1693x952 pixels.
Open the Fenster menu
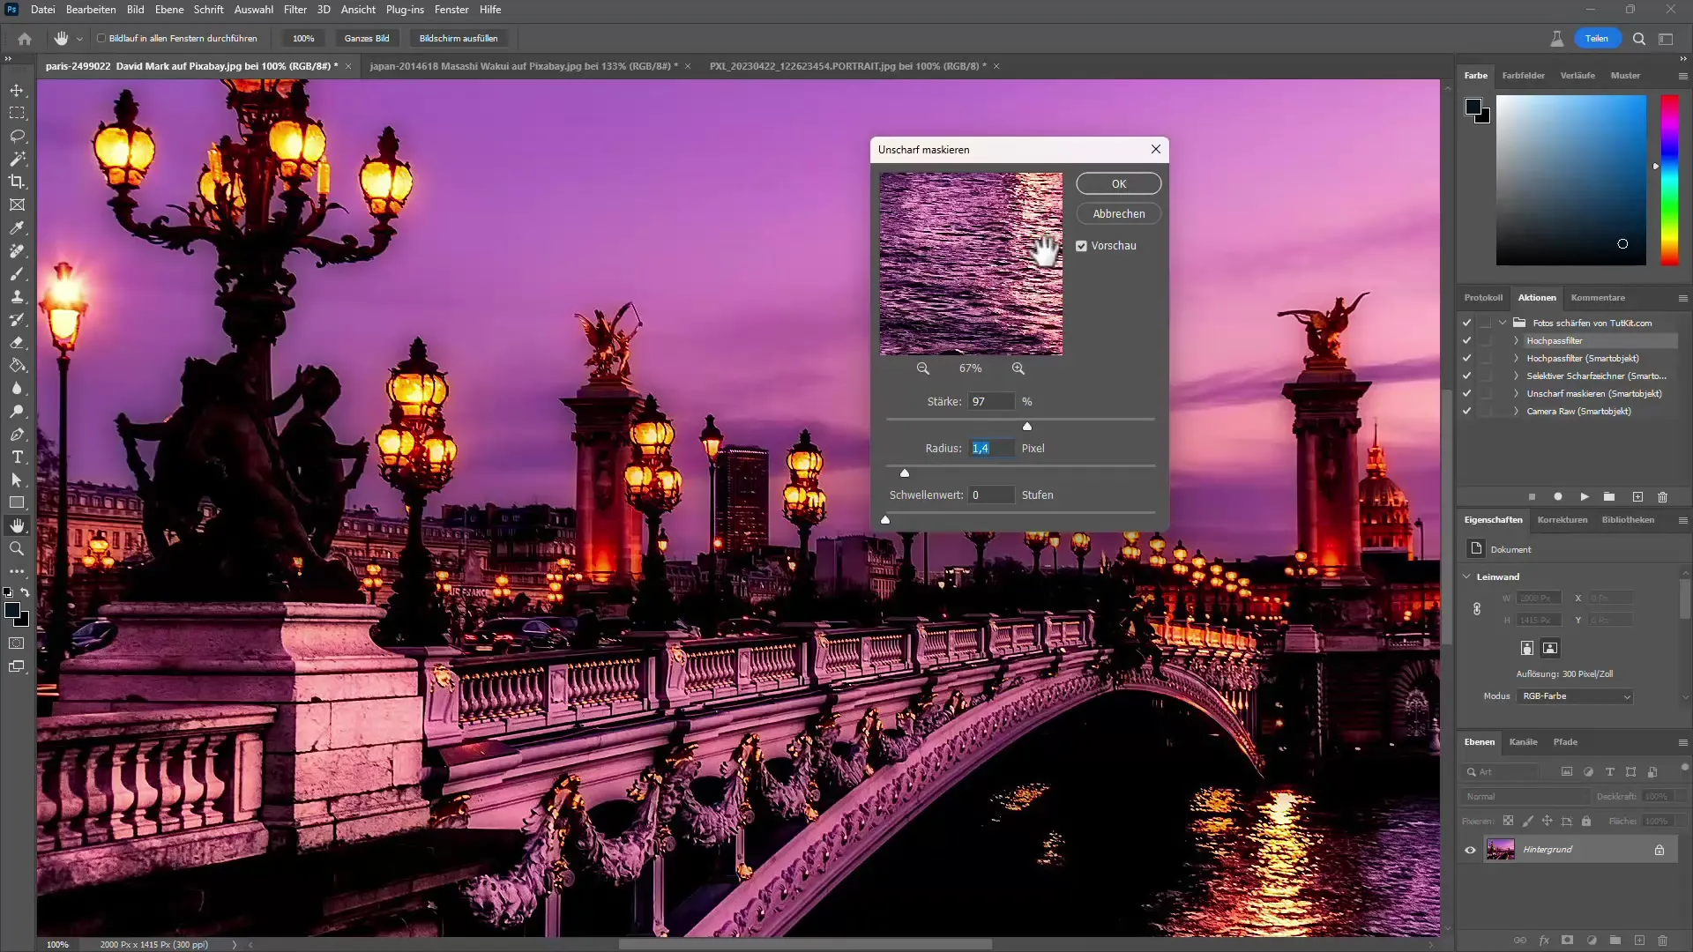[451, 10]
